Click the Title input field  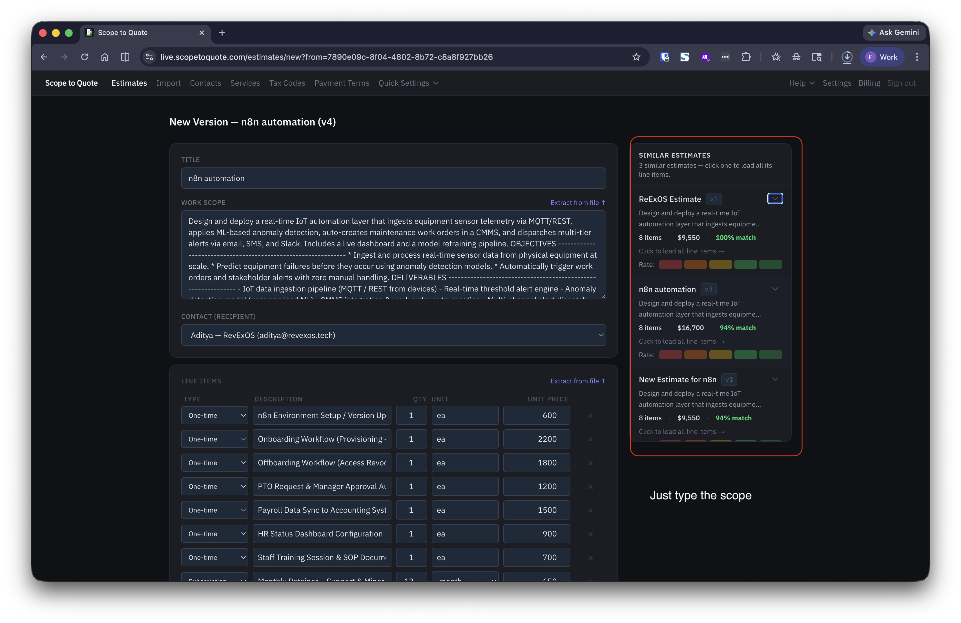pyautogui.click(x=393, y=178)
